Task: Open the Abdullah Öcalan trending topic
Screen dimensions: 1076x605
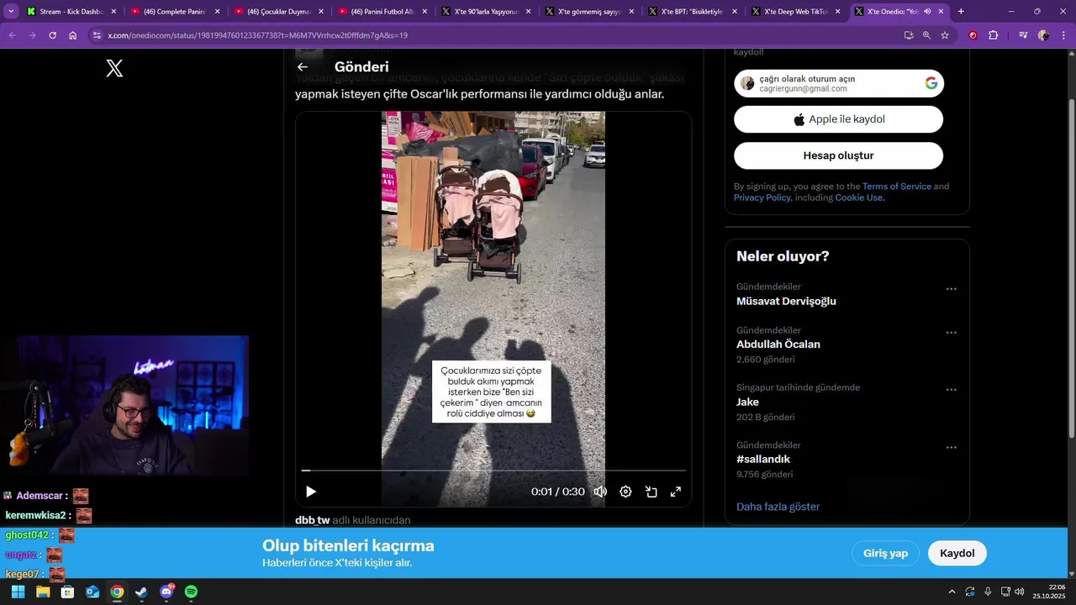Action: 778,345
